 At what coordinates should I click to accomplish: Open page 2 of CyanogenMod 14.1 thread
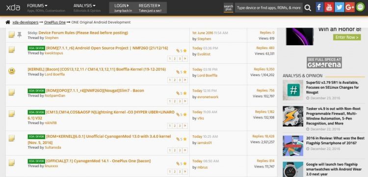tap(175, 172)
